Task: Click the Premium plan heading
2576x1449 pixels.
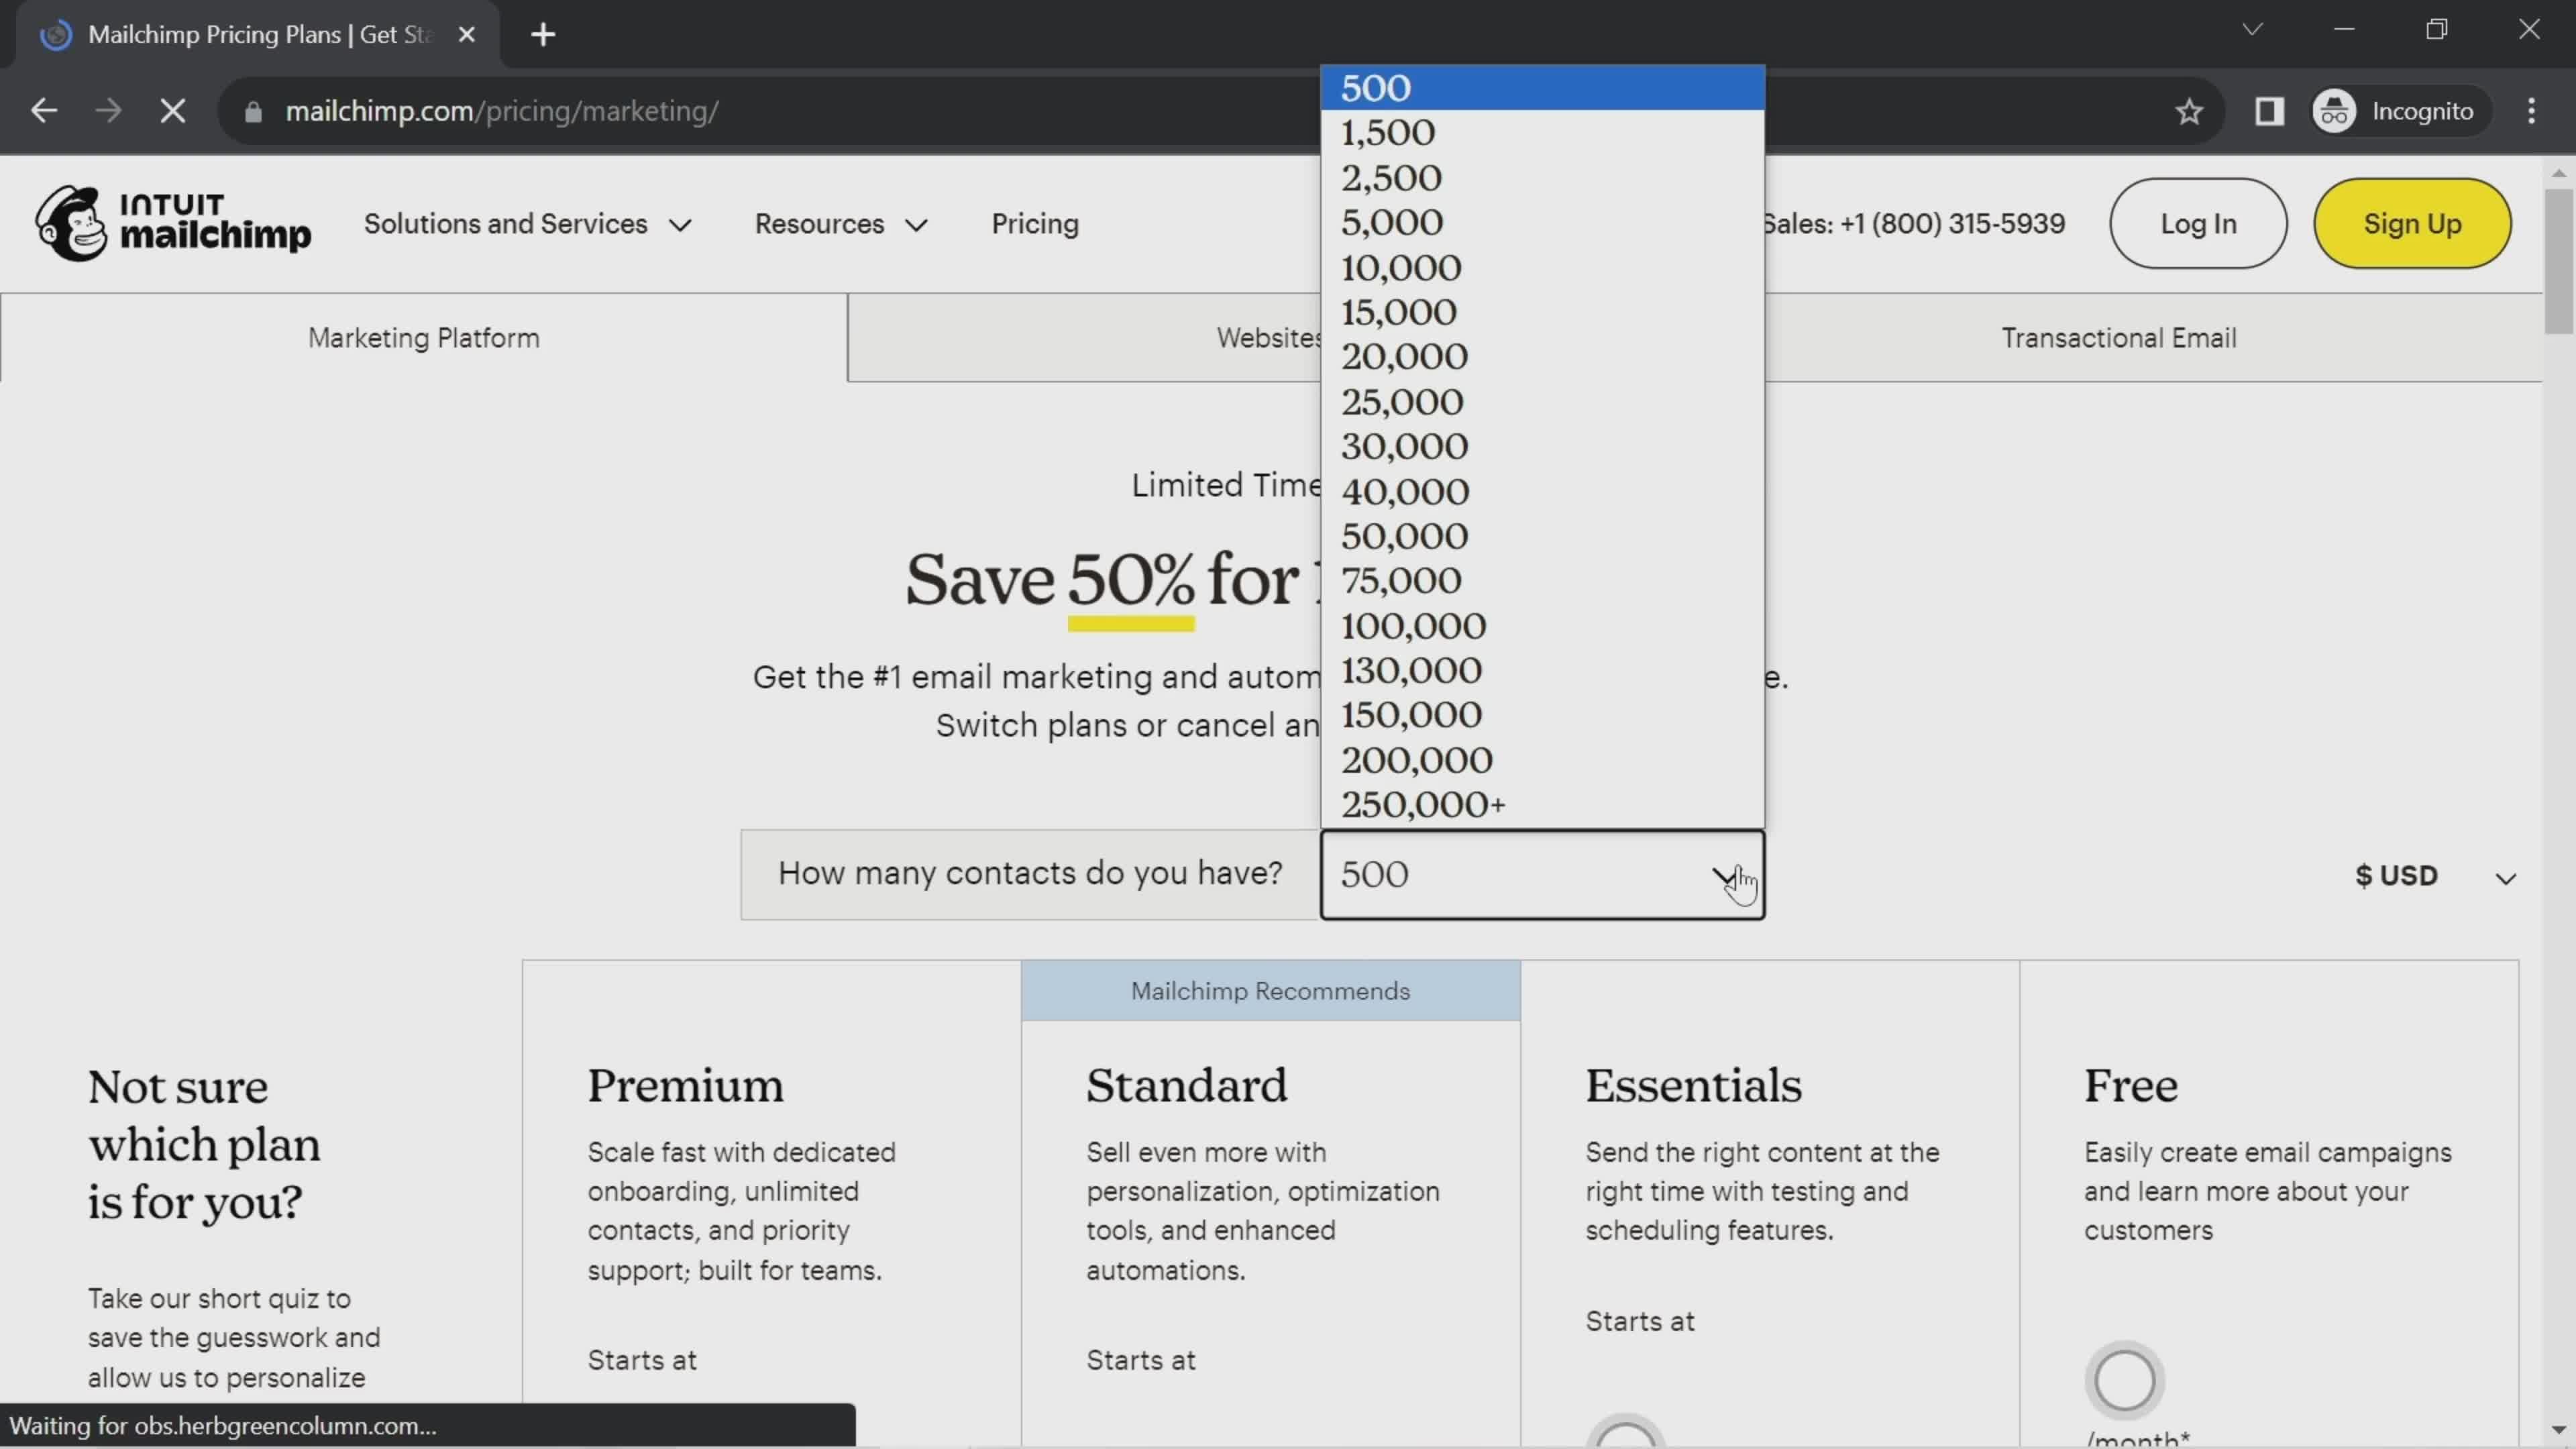Action: point(685,1086)
